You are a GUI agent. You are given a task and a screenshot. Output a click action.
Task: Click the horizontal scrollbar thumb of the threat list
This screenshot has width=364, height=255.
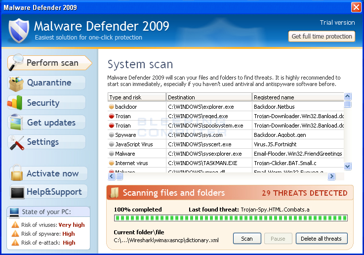click(x=120, y=176)
